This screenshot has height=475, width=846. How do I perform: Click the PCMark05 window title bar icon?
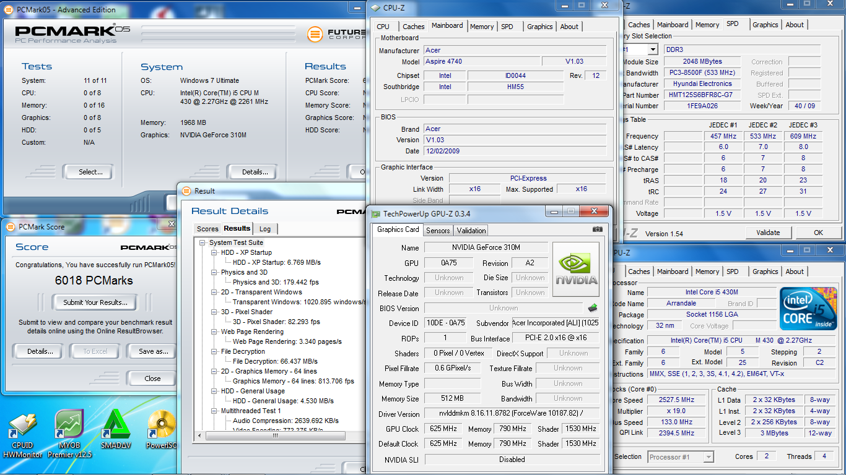click(9, 10)
